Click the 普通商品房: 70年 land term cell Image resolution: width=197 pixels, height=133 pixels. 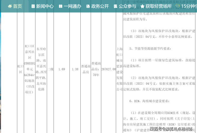tap(95, 69)
